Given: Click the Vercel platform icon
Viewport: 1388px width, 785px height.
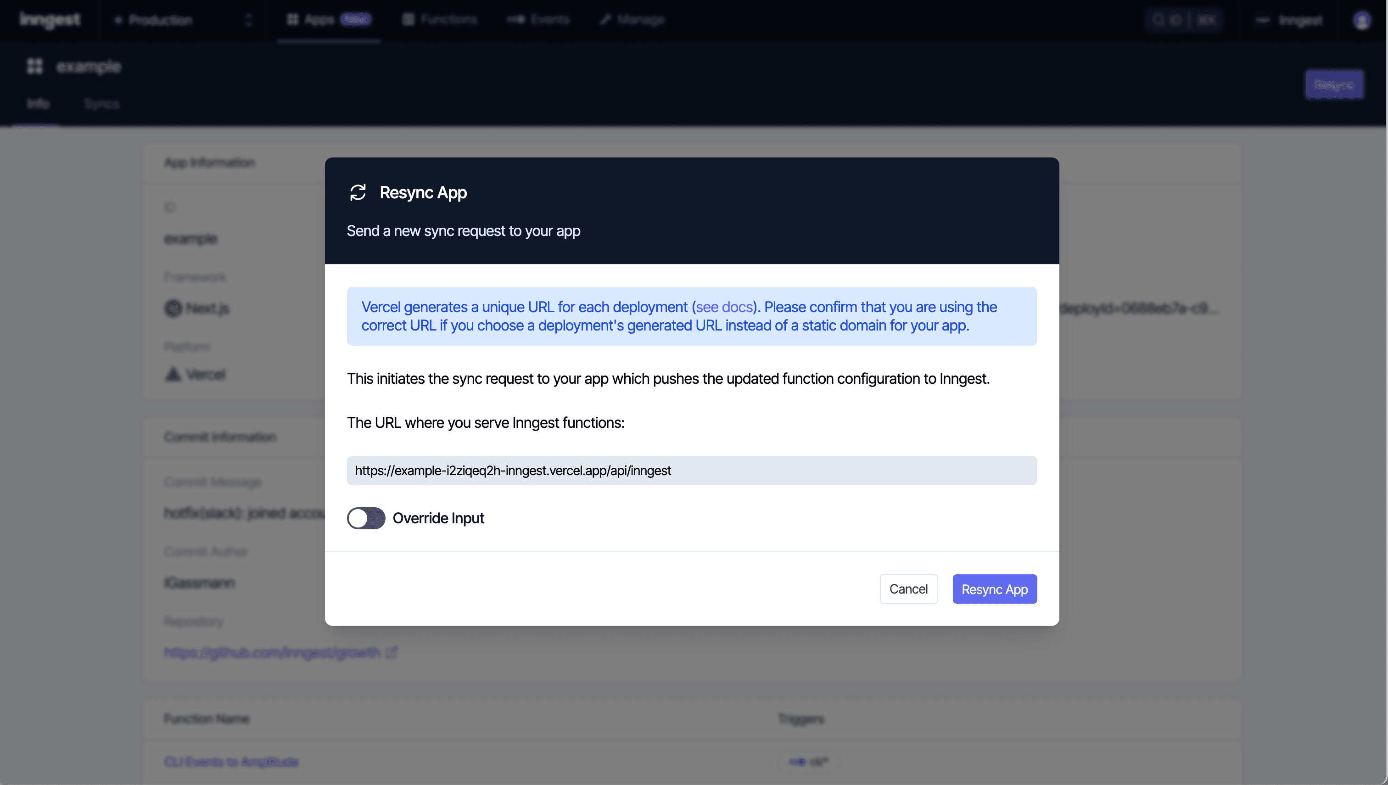Looking at the screenshot, I should click(x=173, y=374).
